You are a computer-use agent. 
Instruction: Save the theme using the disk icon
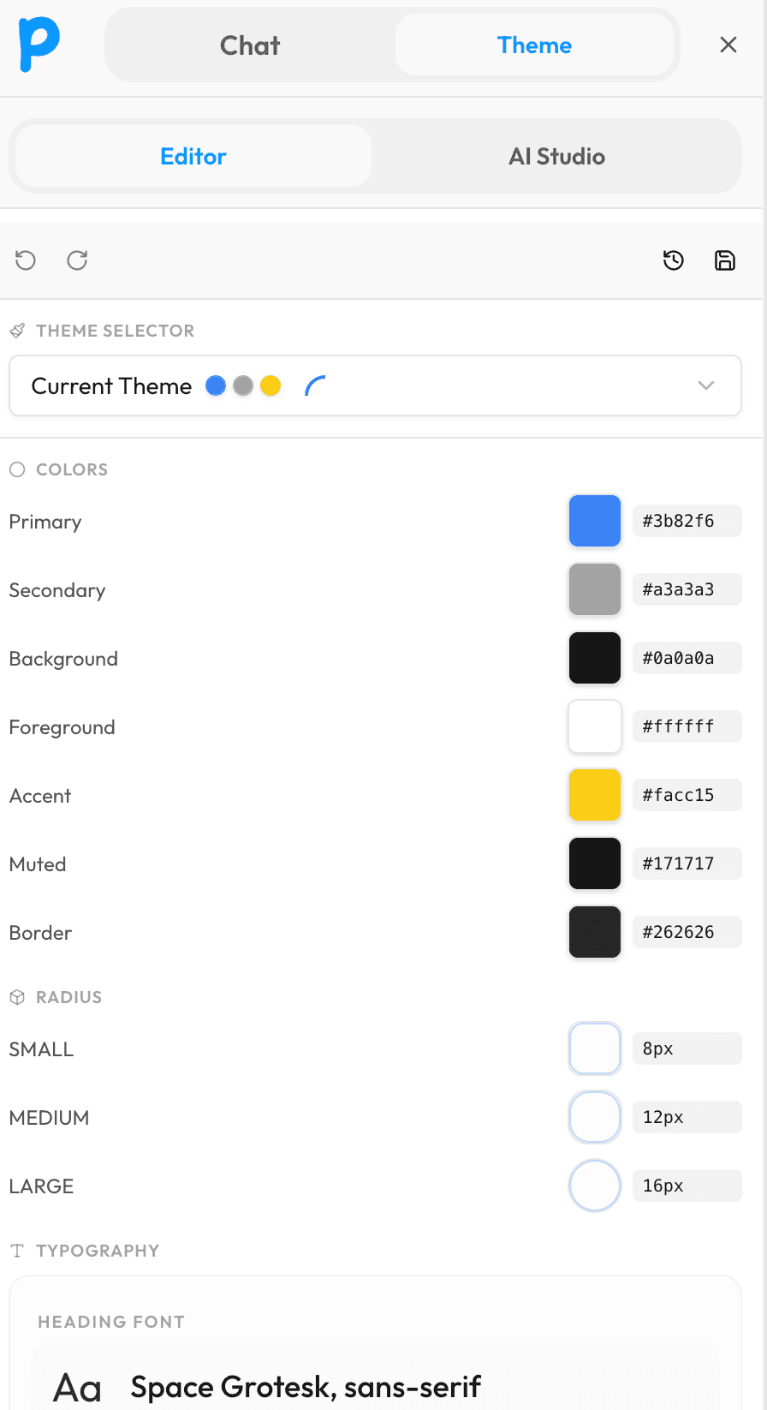coord(724,260)
